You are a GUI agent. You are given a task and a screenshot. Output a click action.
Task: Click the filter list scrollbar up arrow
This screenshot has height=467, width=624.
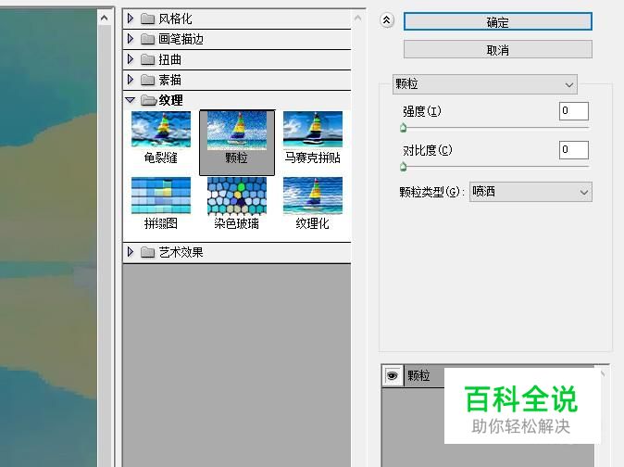(357, 18)
